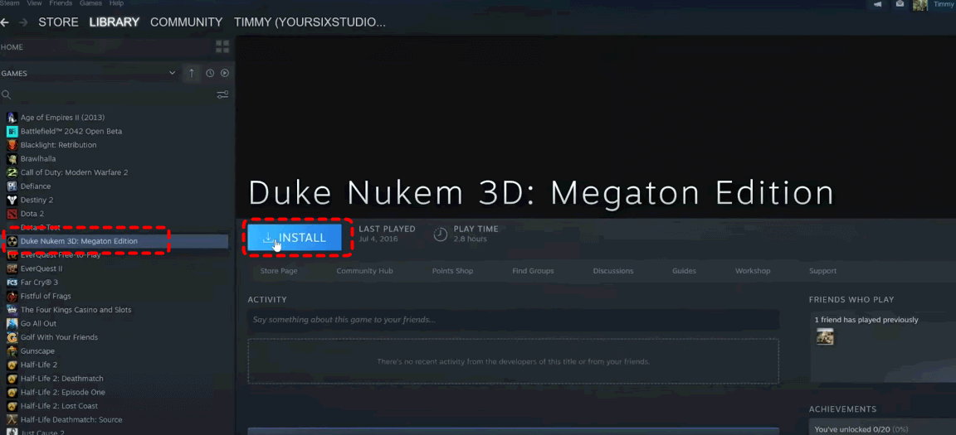956x435 pixels.
Task: Click the forward navigation arrow
Action: click(x=23, y=22)
